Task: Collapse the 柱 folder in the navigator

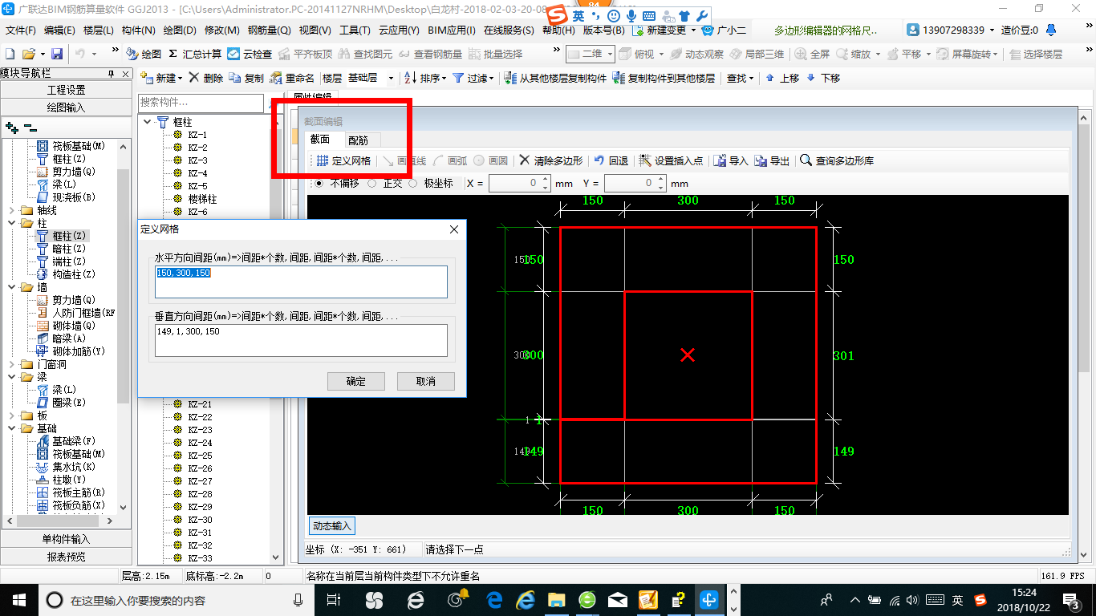Action: coord(11,223)
